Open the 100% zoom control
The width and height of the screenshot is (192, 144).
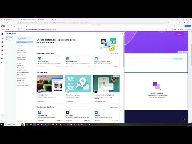pyautogui.click(x=174, y=29)
